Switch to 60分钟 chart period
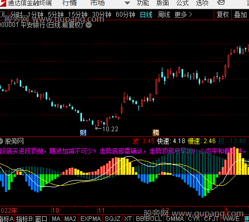The height and width of the screenshot is (222, 249). coord(126,15)
